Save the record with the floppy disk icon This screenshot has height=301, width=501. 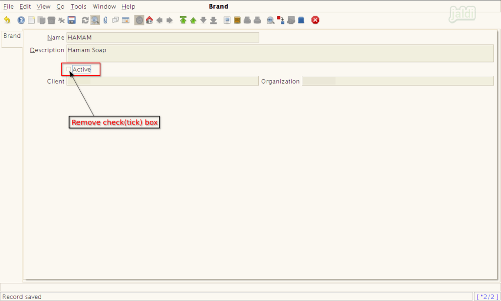(x=71, y=20)
